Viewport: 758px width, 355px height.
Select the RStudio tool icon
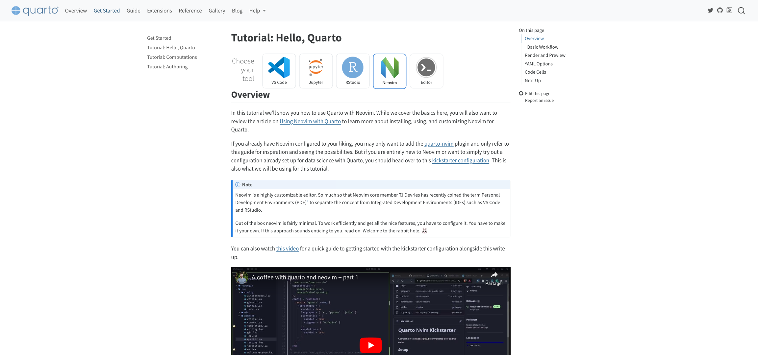(353, 71)
